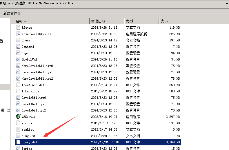Select file name Exps
The width and height of the screenshot is (229, 150).
click(x=25, y=53)
